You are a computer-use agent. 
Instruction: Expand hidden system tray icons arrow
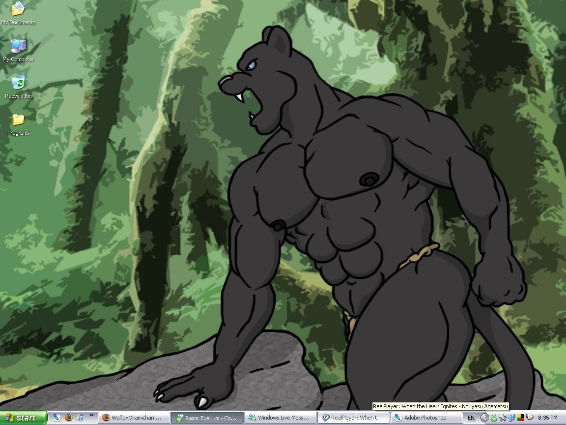[484, 418]
